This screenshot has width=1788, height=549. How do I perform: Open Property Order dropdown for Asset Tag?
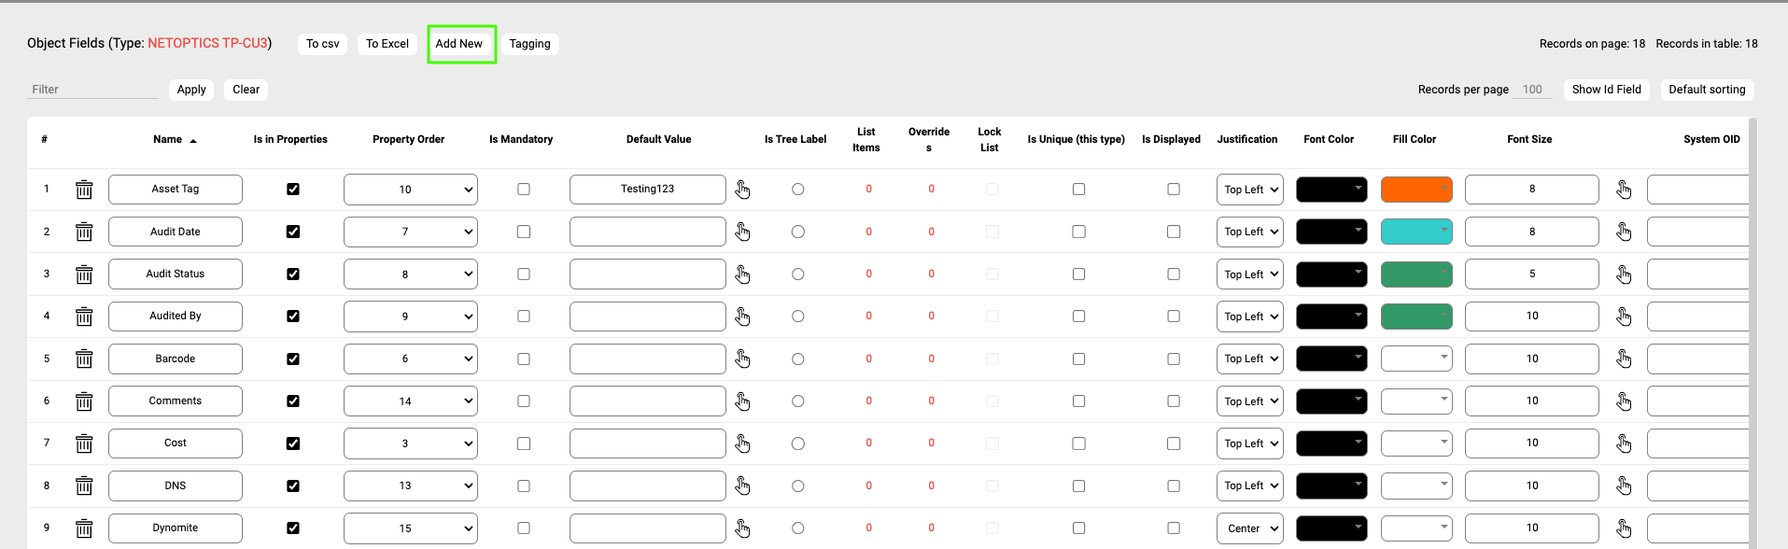tap(410, 190)
